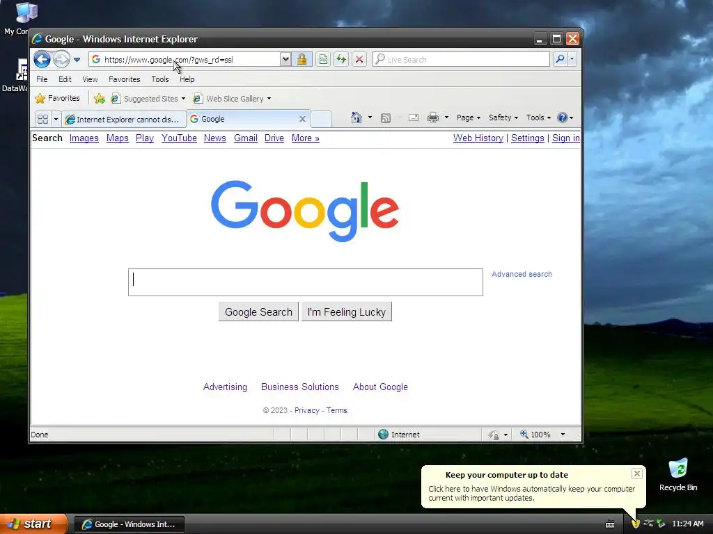
Task: Open the Print options dropdown arrow
Action: click(x=446, y=118)
